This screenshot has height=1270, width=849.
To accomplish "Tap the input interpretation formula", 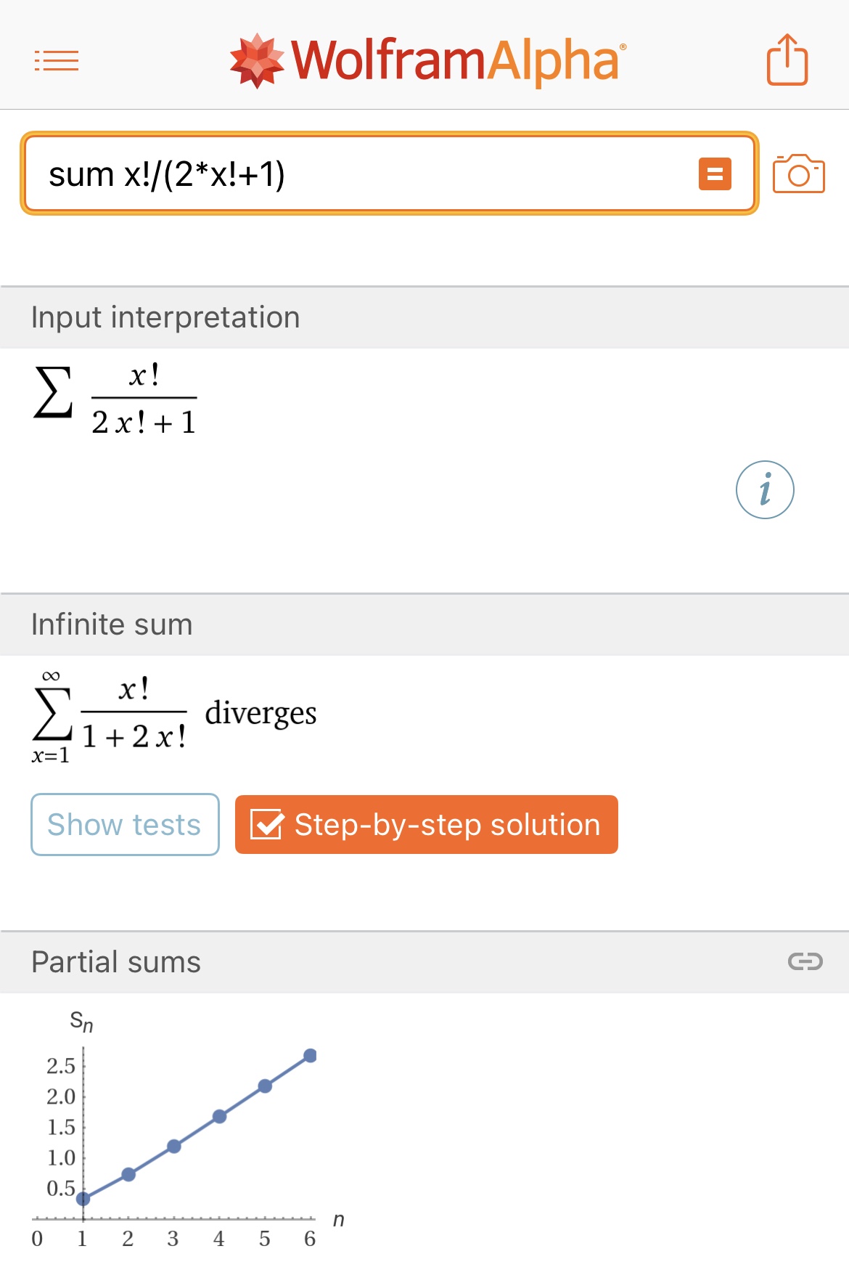I will tap(116, 399).
